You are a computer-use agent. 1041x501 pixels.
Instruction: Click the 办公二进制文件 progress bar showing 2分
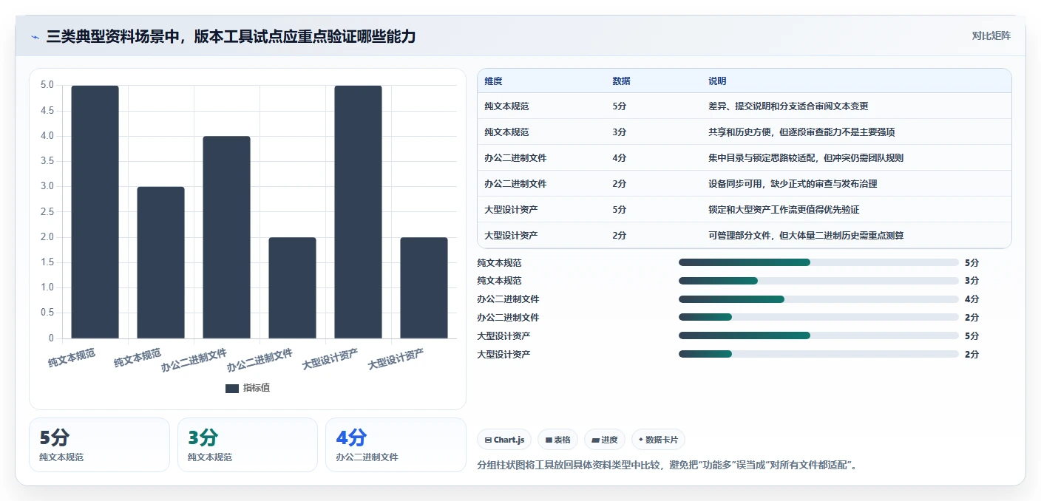tap(818, 318)
